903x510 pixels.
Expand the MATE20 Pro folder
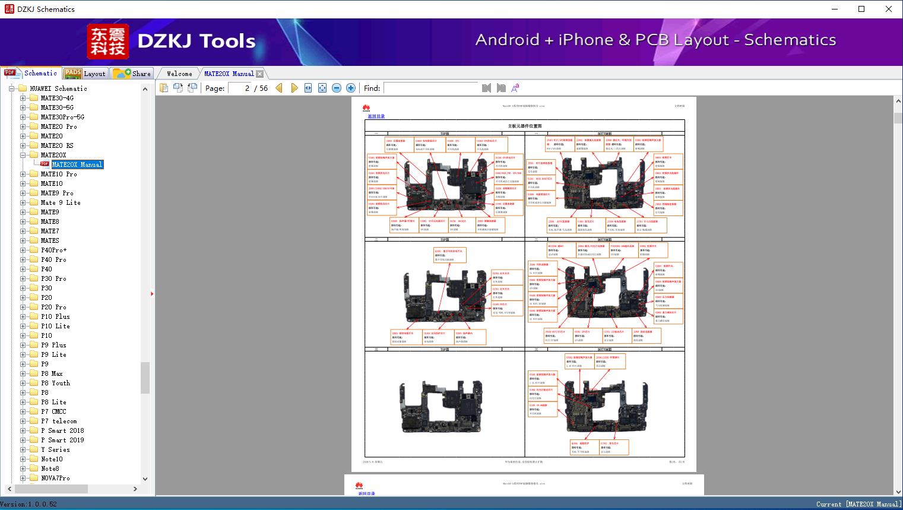(x=23, y=126)
